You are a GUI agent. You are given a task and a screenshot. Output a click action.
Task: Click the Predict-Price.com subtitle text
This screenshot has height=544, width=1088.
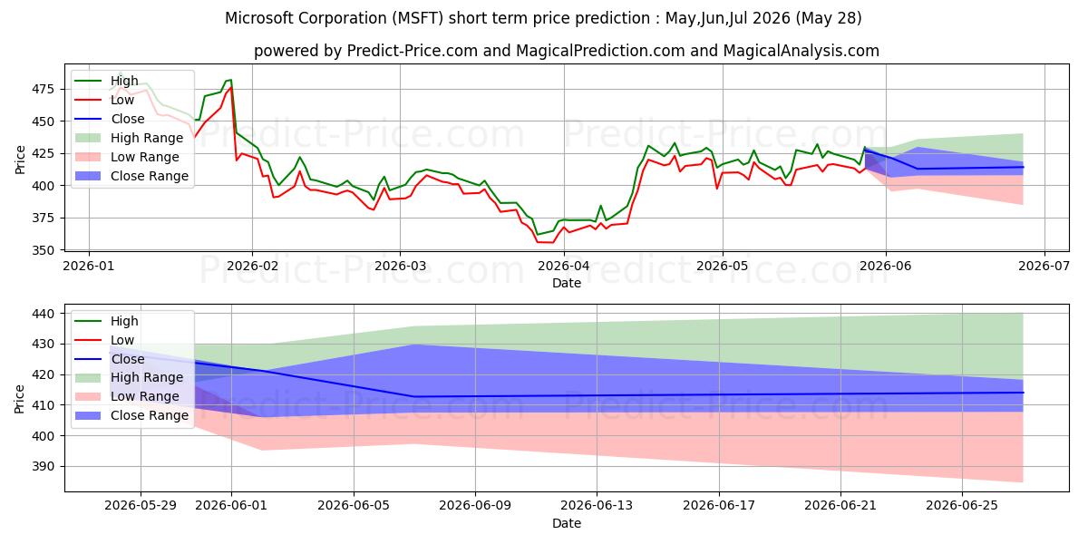(567, 51)
